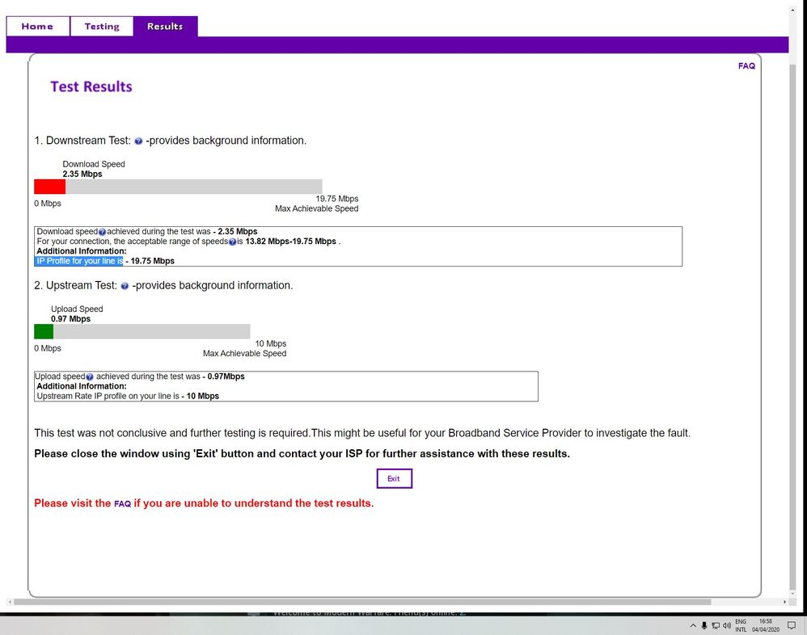Click help icon beside Downstream Test heading
Image resolution: width=807 pixels, height=635 pixels.
coord(138,141)
